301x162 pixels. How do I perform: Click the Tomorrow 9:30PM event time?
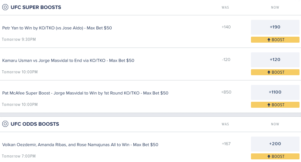(x=19, y=39)
